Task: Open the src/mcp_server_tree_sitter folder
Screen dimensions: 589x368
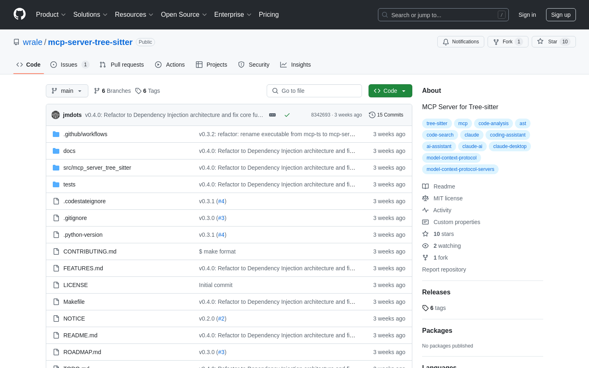Action: pos(97,168)
